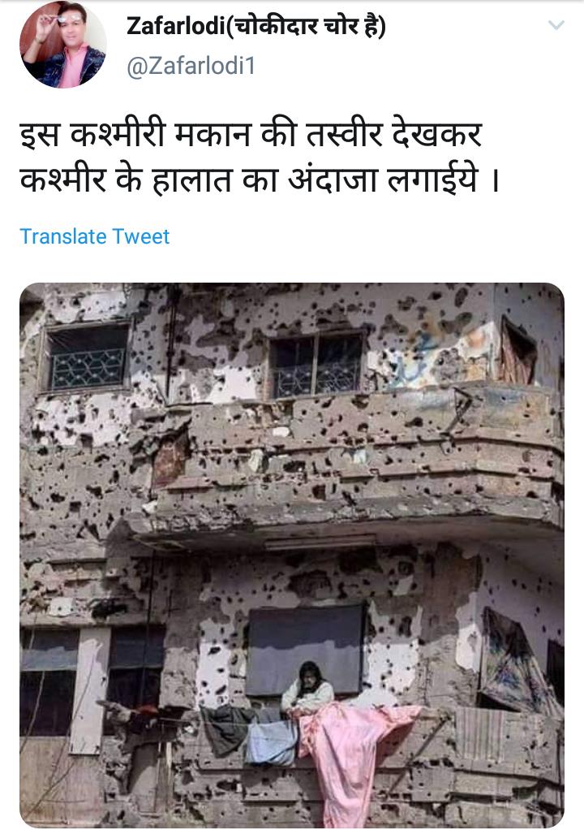Viewport: 584px width, 830px height.
Task: Click the woman leaning on the balcony
Action: coord(307,686)
